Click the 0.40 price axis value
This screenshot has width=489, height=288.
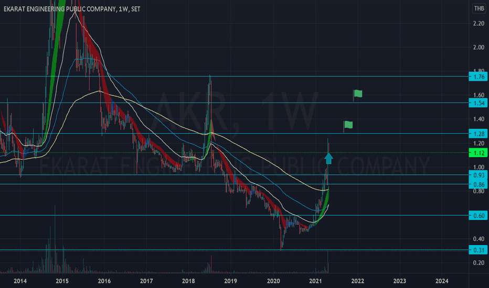click(479, 239)
